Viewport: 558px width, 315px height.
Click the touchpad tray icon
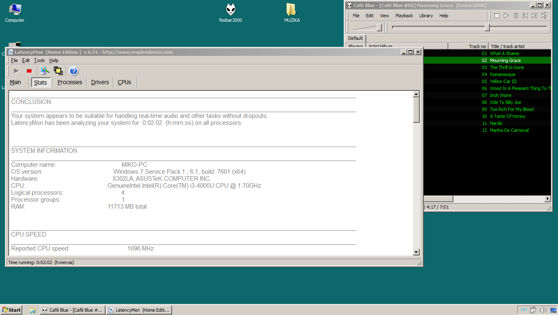(524, 310)
